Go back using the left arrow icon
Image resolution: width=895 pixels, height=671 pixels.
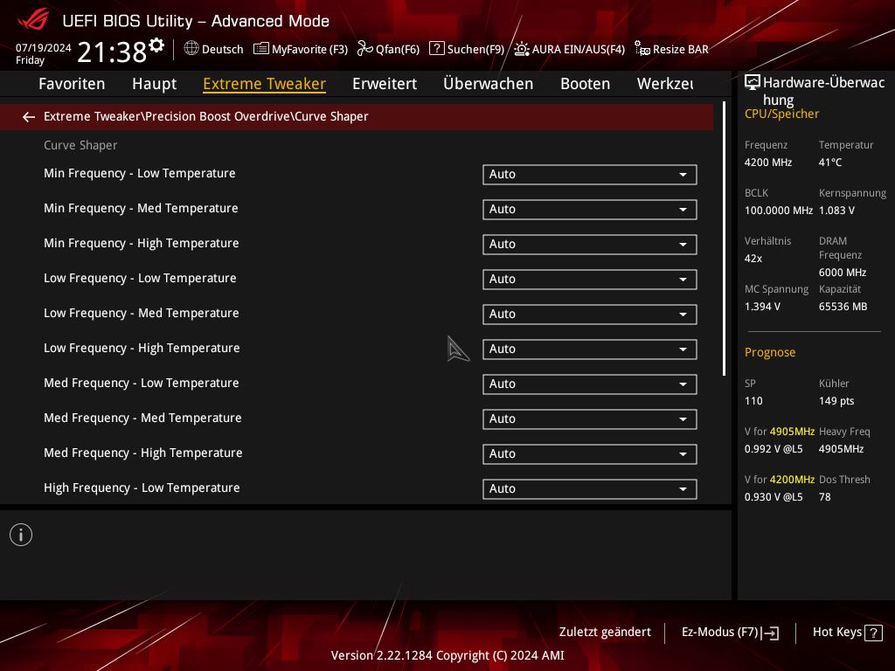pyautogui.click(x=29, y=117)
